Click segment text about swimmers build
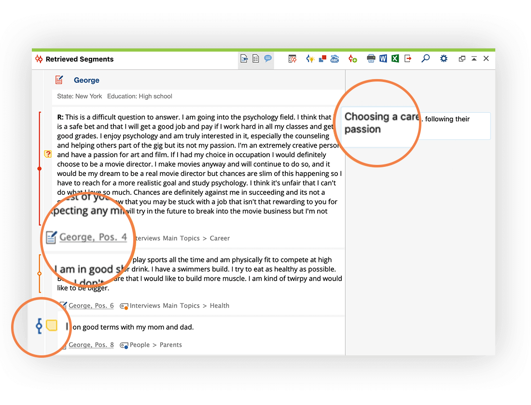Viewport: 531px width, 405px height. coord(199,274)
